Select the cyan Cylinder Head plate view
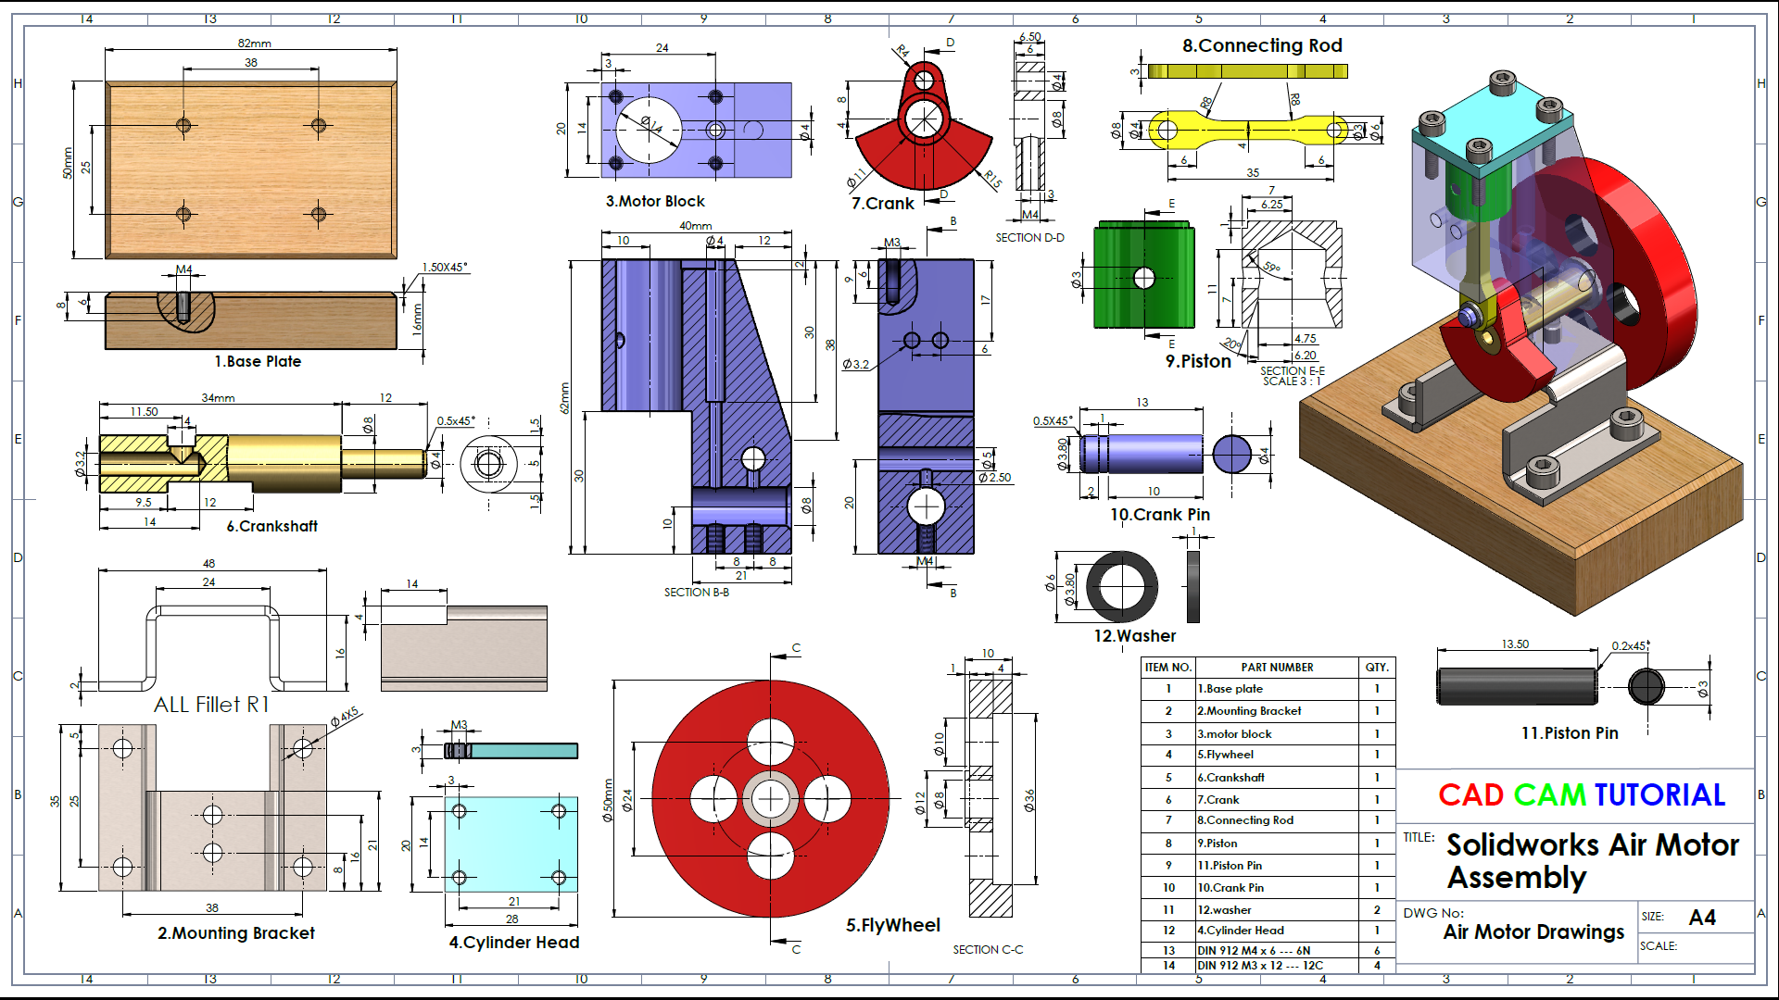This screenshot has height=1000, width=1779. pyautogui.click(x=511, y=844)
